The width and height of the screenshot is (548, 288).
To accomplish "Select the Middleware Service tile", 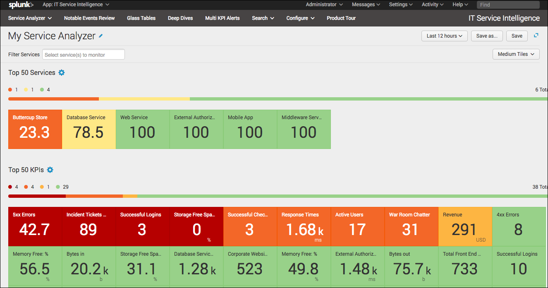I will pyautogui.click(x=304, y=129).
